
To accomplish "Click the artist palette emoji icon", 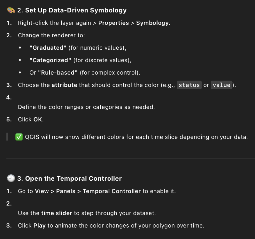I will click(x=11, y=10).
